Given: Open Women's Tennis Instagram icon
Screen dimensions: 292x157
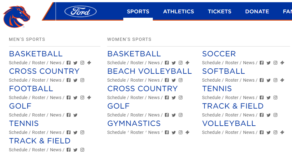Looking at the screenshot, I should coord(275,97).
